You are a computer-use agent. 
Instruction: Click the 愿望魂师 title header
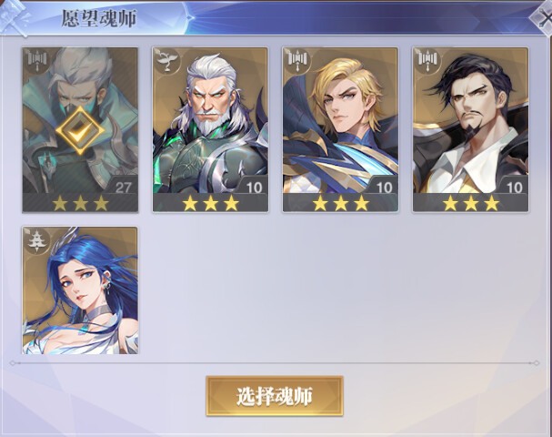pyautogui.click(x=99, y=18)
